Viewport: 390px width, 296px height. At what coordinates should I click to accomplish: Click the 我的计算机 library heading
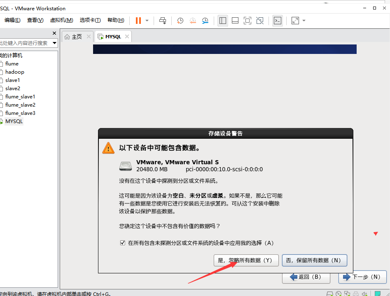click(x=11, y=55)
